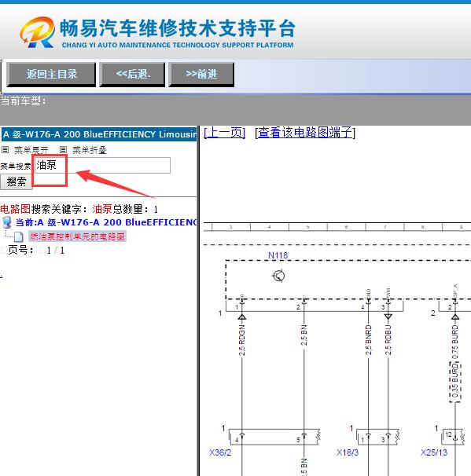Open the 查看该电路图端子 link
Screen dimensions: 471x476
pos(305,133)
